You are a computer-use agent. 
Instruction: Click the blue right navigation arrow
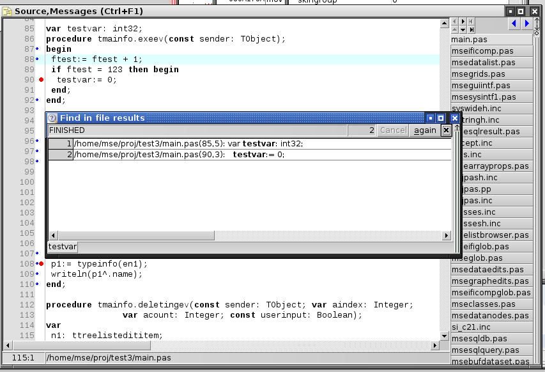527,24
